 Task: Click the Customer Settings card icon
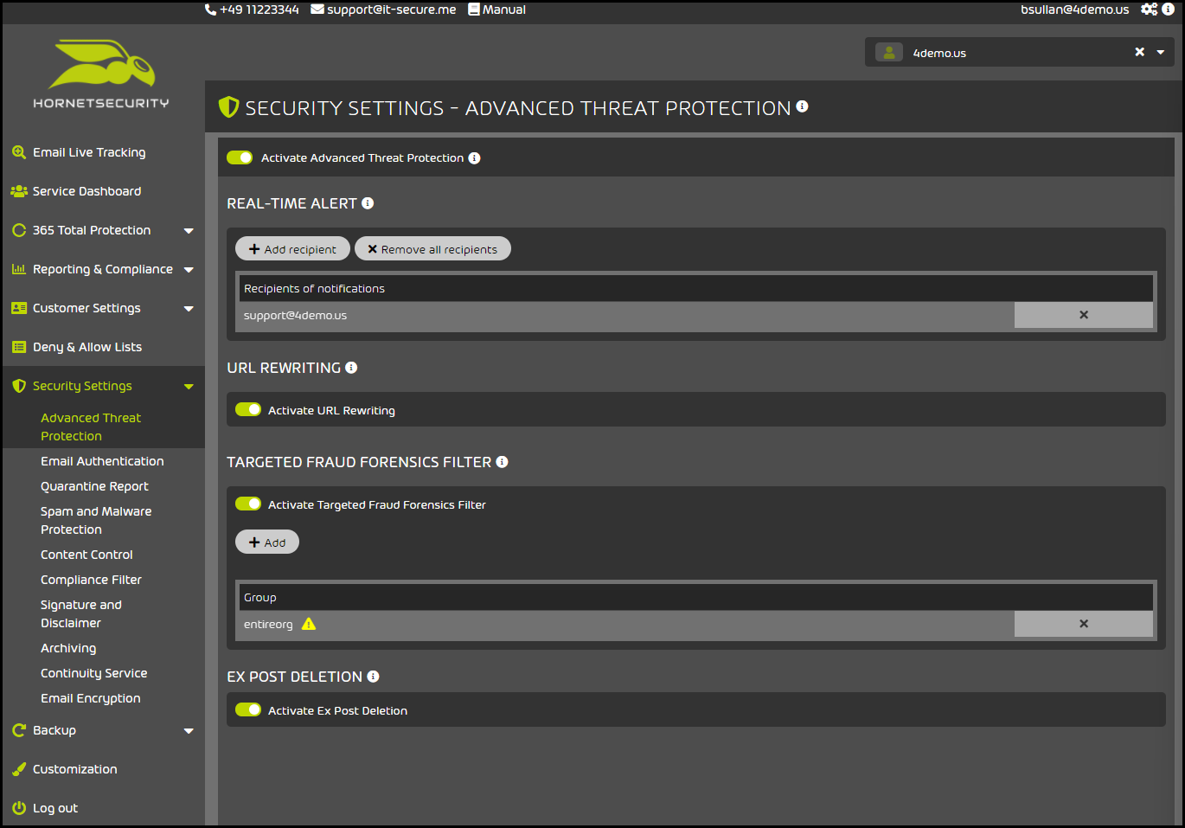(19, 308)
